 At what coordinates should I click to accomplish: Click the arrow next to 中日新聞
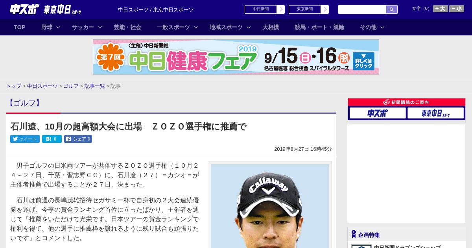pos(281,9)
